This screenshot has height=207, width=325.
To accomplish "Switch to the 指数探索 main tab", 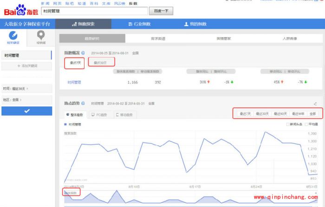I will pos(83,24).
